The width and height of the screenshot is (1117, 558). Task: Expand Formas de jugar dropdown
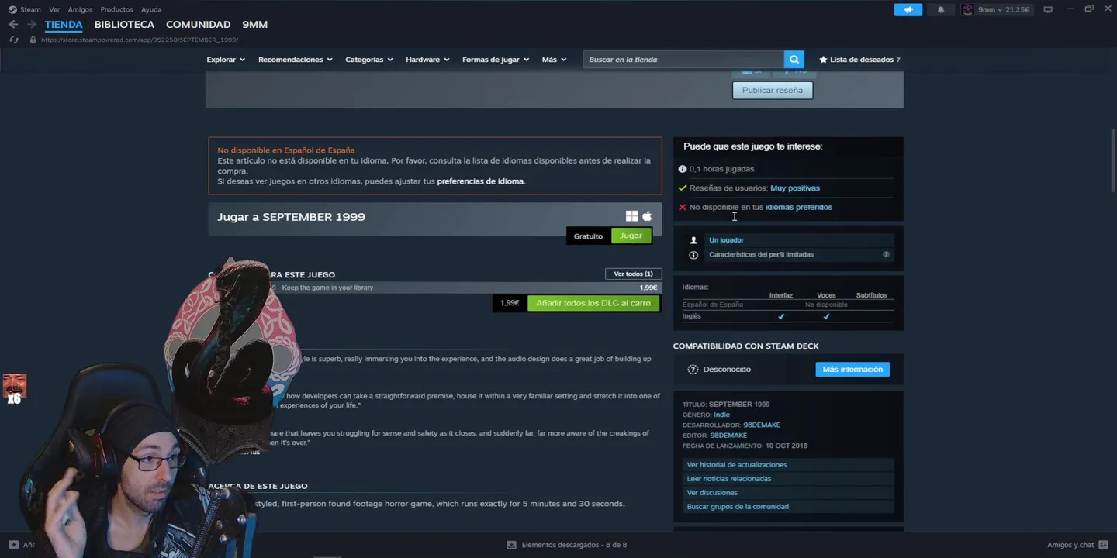coord(496,60)
